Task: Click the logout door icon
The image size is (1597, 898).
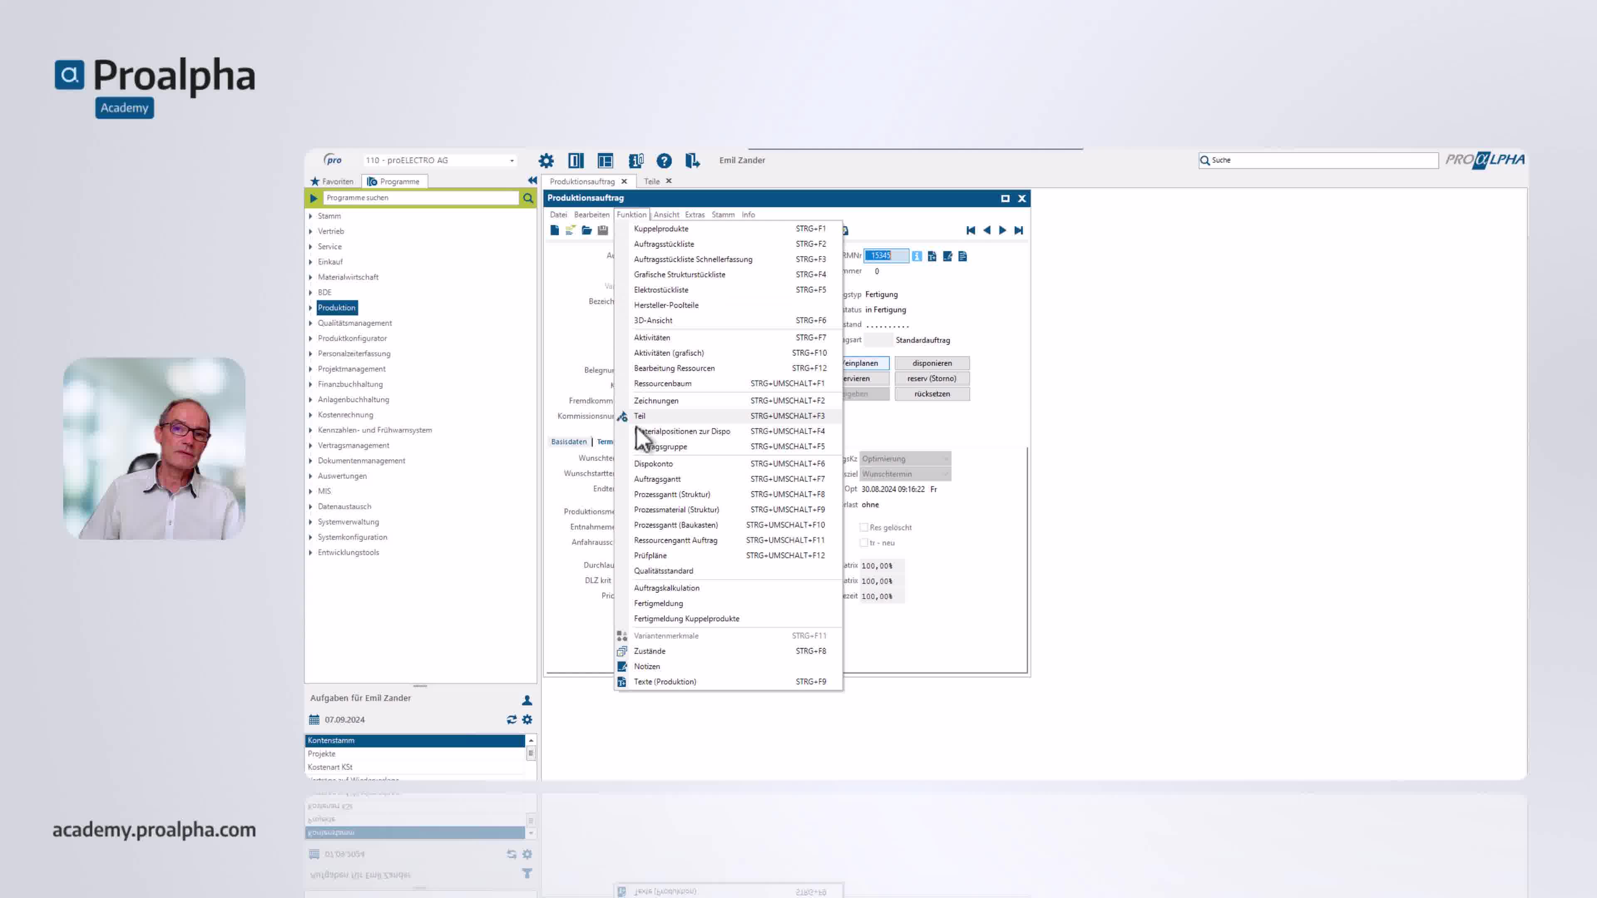Action: coord(692,160)
